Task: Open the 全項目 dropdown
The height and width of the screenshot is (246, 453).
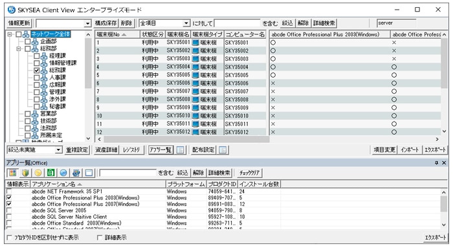Action: pos(186,23)
